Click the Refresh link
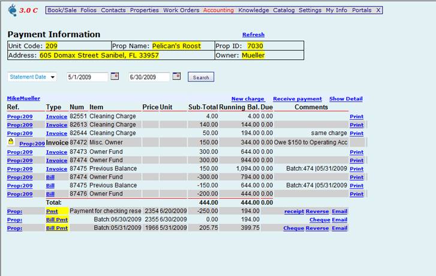 [253, 35]
